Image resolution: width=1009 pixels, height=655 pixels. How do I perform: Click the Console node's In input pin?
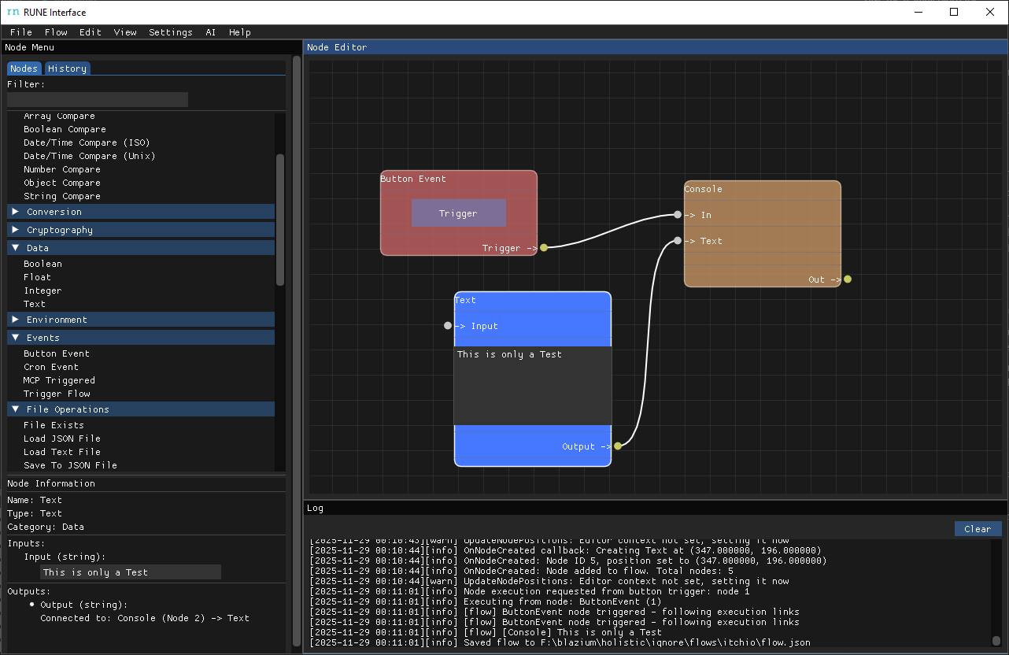click(x=678, y=215)
